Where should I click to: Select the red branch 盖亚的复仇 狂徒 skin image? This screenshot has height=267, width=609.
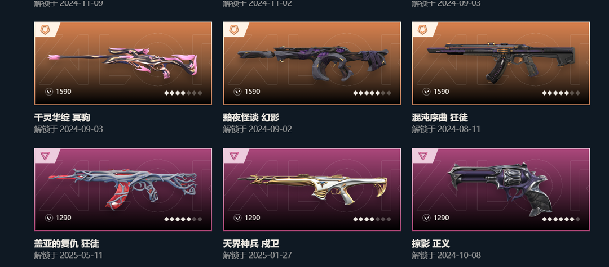[x=123, y=188]
